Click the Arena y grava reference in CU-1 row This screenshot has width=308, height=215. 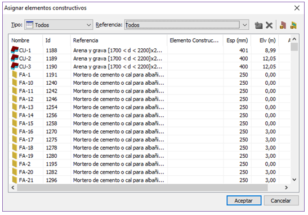click(x=118, y=51)
